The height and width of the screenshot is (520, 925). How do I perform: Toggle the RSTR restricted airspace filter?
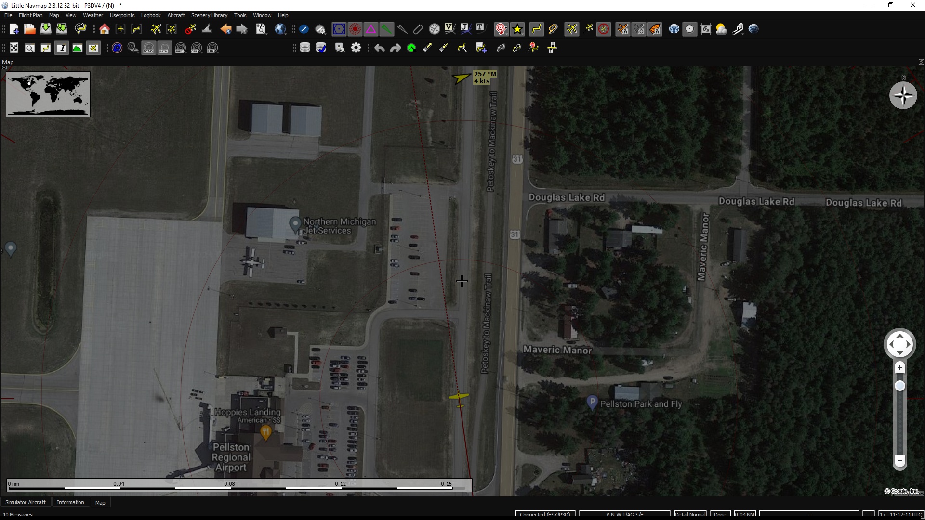pos(165,48)
